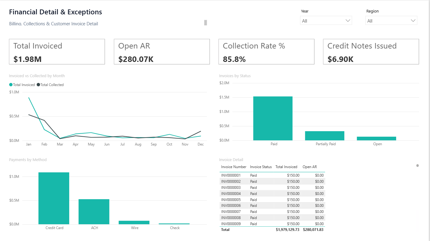Click the Billing, Collections subtitle text
The height and width of the screenshot is (241, 430).
click(54, 24)
